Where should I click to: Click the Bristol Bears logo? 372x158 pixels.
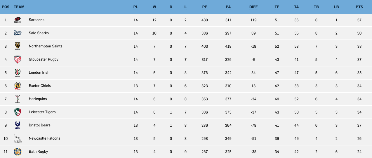(18, 125)
